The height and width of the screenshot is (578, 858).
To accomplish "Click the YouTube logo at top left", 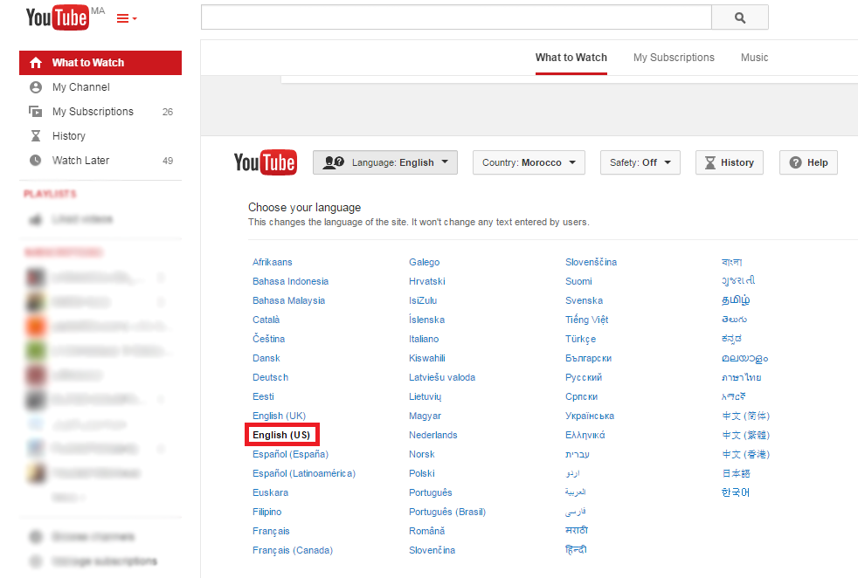I will coord(58,17).
